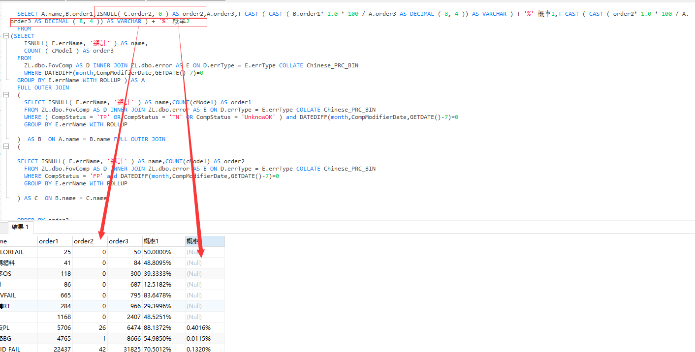This screenshot has height=352, width=695.
Task: Click the order2 cell showing 1
Action: (90, 338)
